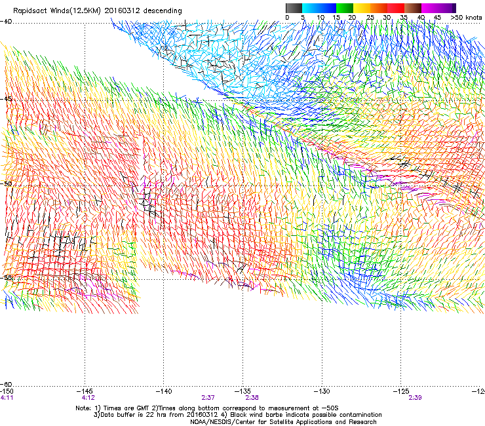Click the '-55' latitude axis label
This screenshot has width=485, height=426.
[6, 277]
